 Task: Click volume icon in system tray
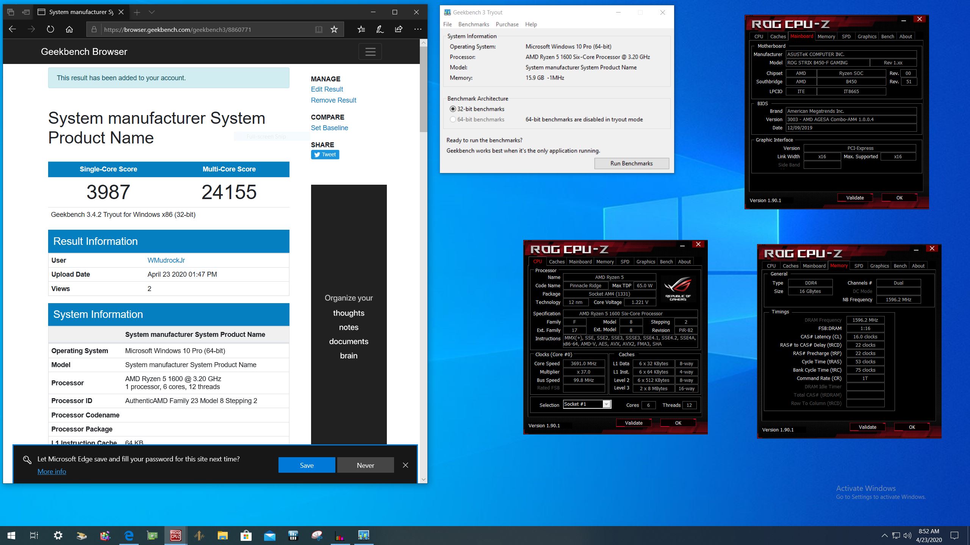pyautogui.click(x=907, y=536)
